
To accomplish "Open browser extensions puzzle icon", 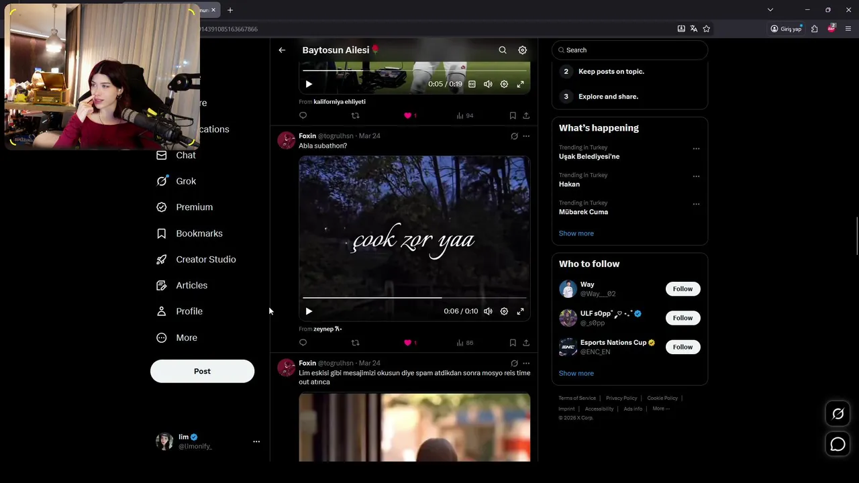I will [814, 29].
